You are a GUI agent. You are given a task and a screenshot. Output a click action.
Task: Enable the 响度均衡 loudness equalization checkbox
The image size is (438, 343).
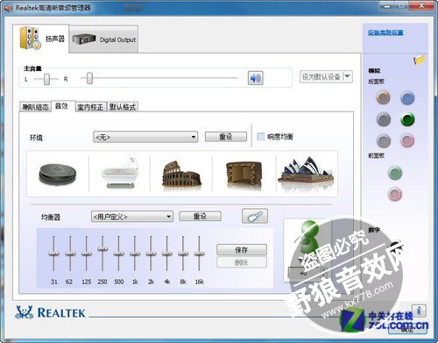tap(260, 137)
